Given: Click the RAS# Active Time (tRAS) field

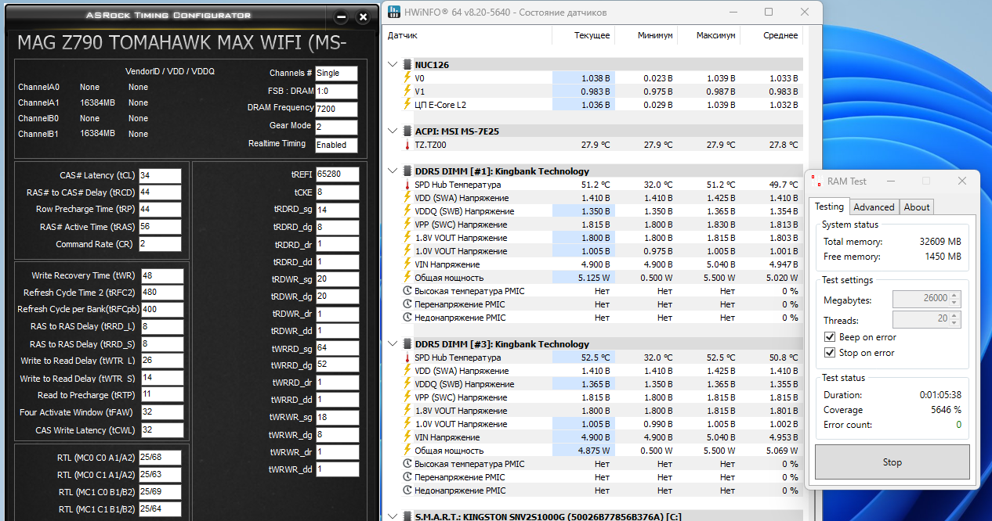Looking at the screenshot, I should 160,227.
